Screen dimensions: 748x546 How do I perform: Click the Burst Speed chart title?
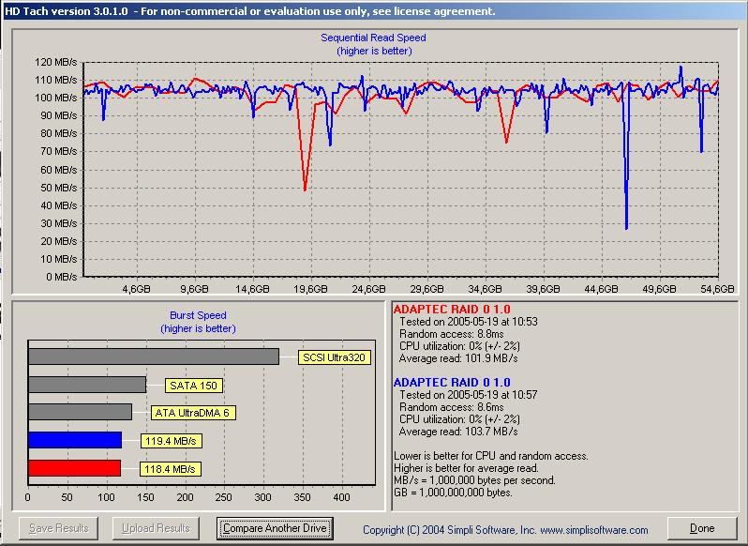(x=198, y=315)
